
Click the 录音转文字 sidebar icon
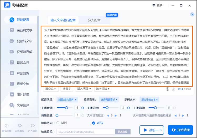12,30
